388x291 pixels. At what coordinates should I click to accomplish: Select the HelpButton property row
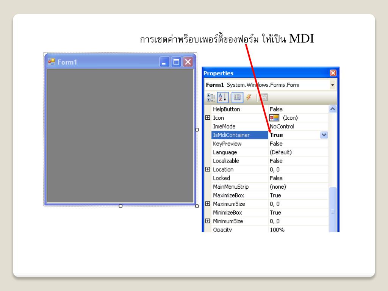(x=270, y=109)
